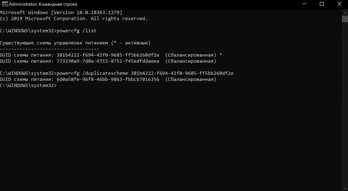Click the GUID argument in the duplicatescheme command
The width and height of the screenshot is (348, 191).
pos(182,73)
